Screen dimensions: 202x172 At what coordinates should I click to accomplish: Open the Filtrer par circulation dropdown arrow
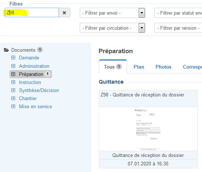click(142, 28)
